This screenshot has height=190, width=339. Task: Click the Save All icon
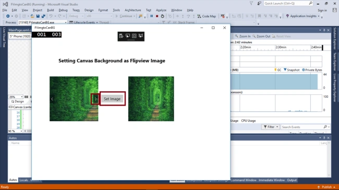(43, 16)
